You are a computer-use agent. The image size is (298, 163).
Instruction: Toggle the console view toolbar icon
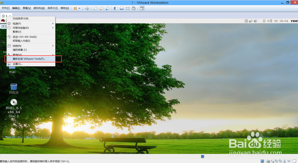(x=142, y=8)
